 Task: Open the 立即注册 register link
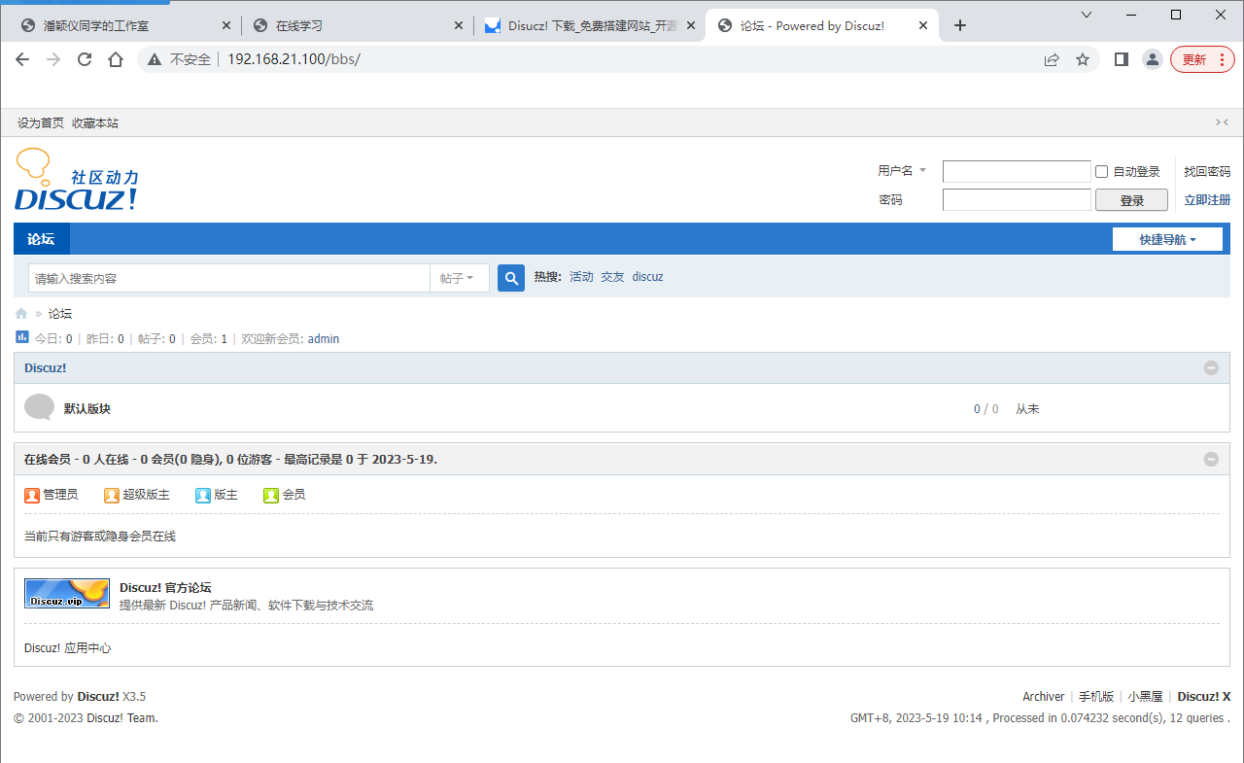(x=1207, y=200)
